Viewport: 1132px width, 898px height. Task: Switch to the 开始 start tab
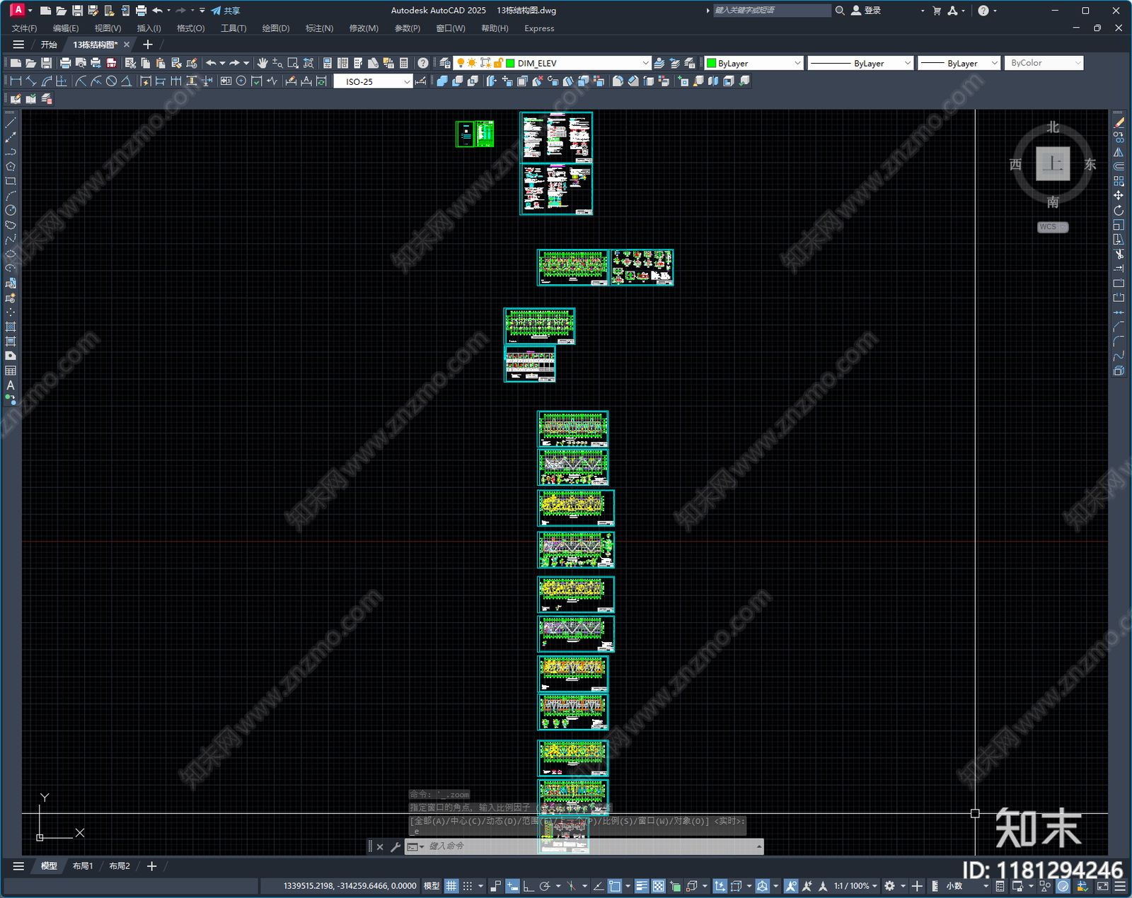(x=49, y=45)
